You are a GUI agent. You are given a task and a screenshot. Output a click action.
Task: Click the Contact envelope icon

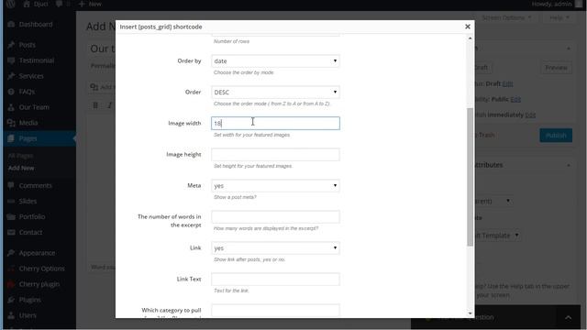[11, 232]
